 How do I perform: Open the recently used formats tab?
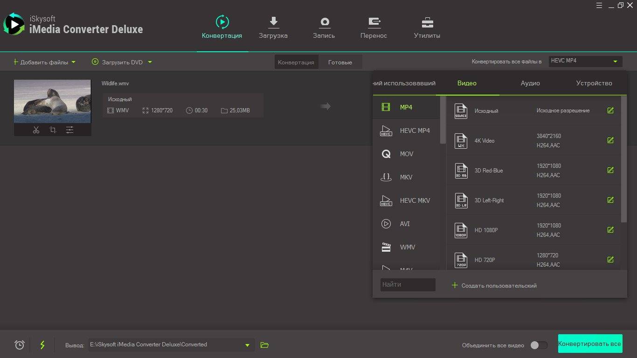[x=404, y=83]
